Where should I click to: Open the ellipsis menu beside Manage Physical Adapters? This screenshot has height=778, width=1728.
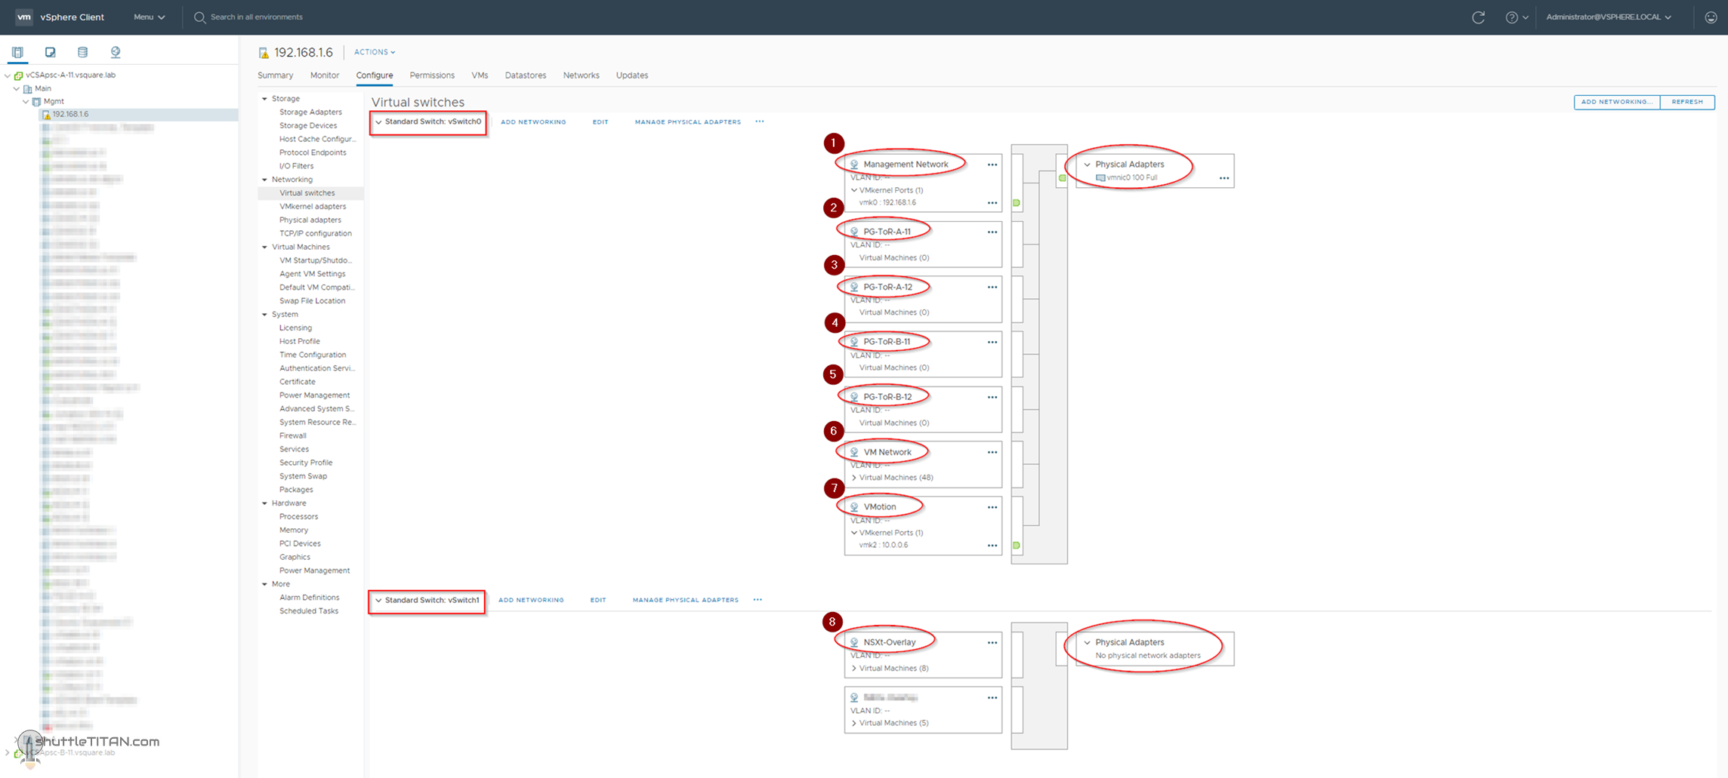760,121
